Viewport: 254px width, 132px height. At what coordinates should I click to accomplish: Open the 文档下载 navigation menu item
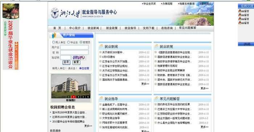[148, 28]
